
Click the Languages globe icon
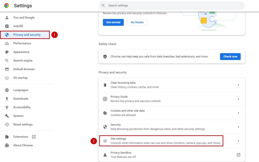click(7, 90)
